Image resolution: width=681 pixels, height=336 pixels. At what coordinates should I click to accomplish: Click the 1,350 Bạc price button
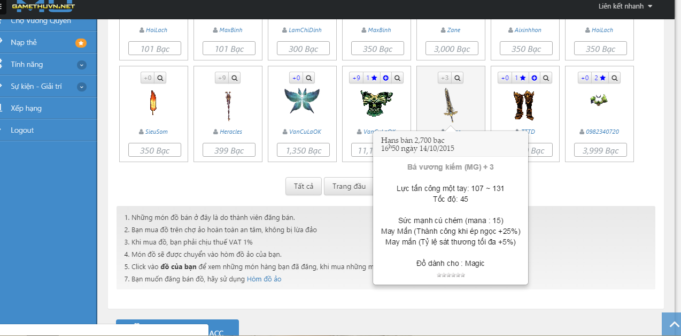tap(303, 151)
